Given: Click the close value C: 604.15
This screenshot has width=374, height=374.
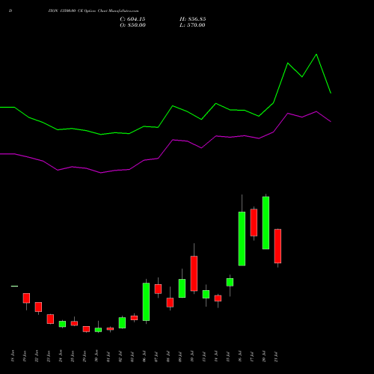Looking at the screenshot, I should (x=132, y=19).
